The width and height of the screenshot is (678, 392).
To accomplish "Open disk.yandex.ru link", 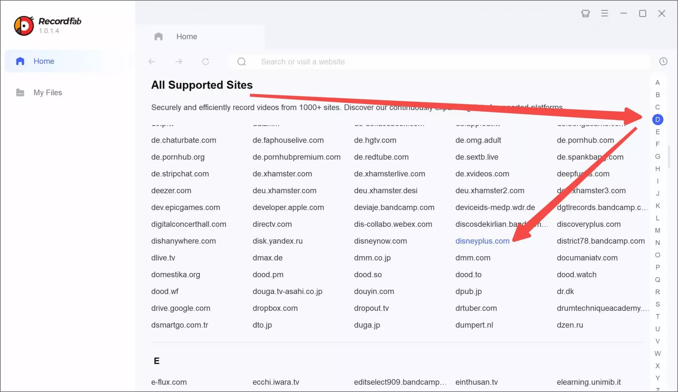I will (278, 241).
